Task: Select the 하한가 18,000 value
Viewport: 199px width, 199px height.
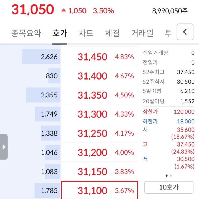Action: [186, 121]
